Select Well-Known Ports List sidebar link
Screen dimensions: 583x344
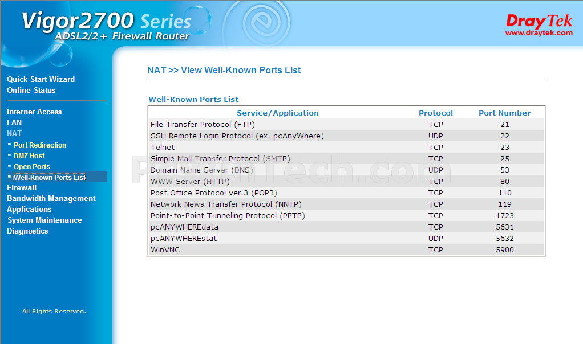click(50, 177)
